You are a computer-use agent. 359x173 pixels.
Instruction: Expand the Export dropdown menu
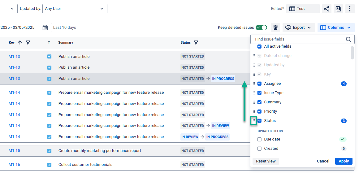[x=299, y=28]
